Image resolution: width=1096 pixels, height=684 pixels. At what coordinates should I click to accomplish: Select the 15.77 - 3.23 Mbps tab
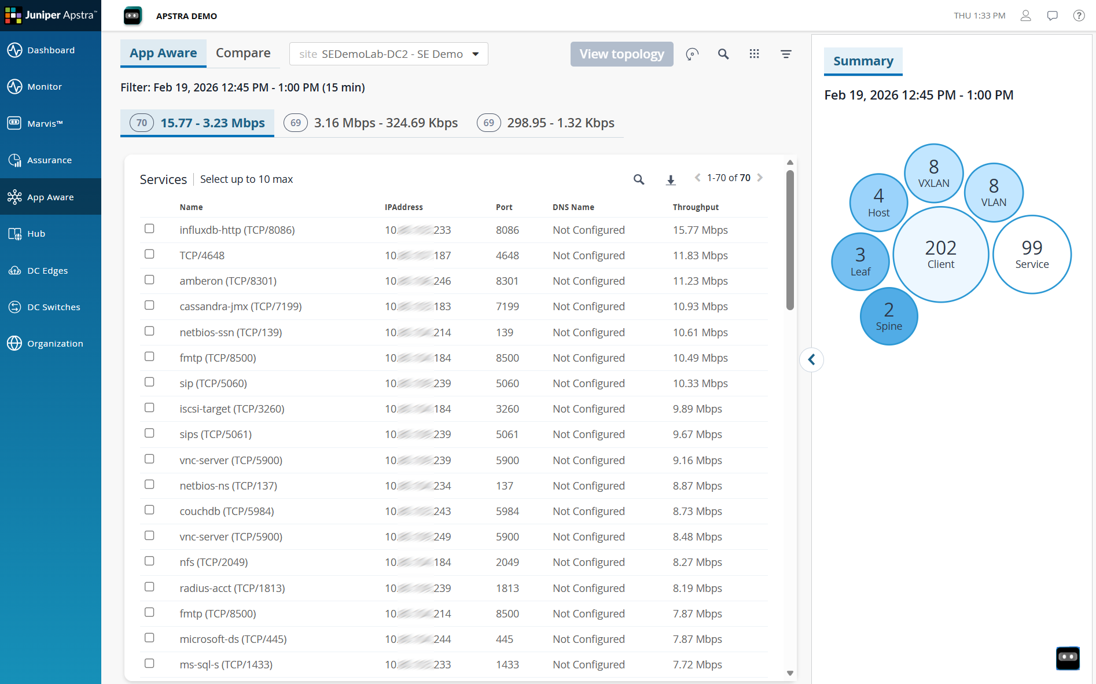[x=197, y=123]
